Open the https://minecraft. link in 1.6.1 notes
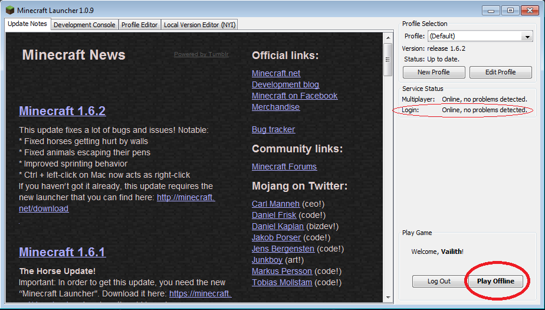This screenshot has width=545, height=310. click(200, 293)
